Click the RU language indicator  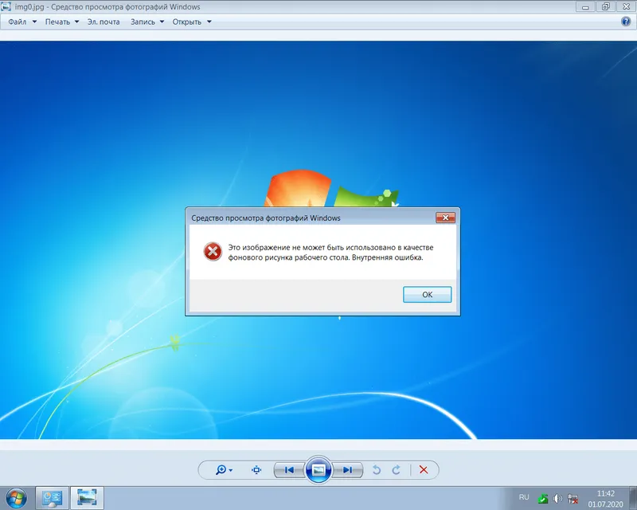524,497
